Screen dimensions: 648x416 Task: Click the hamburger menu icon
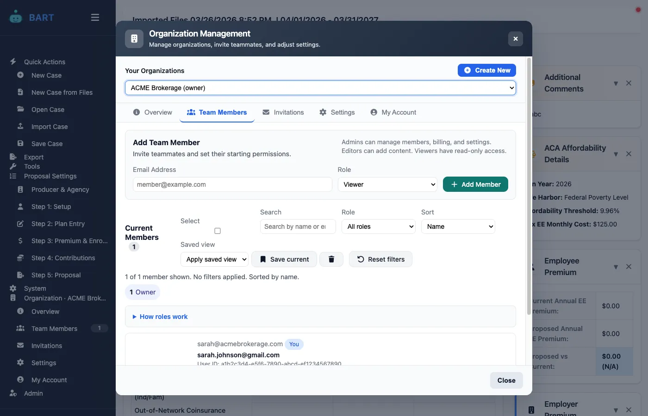[x=95, y=17]
